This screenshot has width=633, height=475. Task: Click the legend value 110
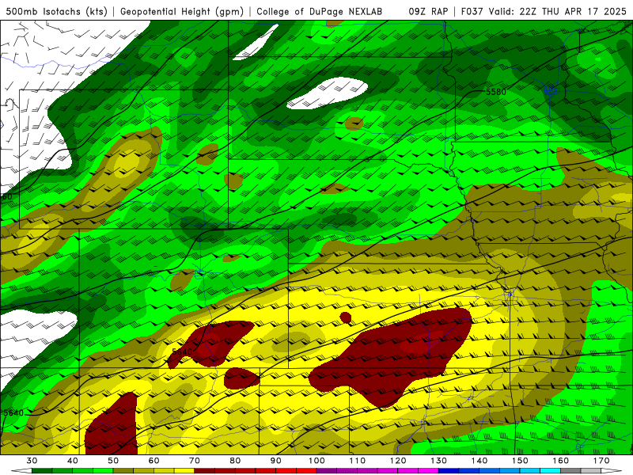[358, 461]
